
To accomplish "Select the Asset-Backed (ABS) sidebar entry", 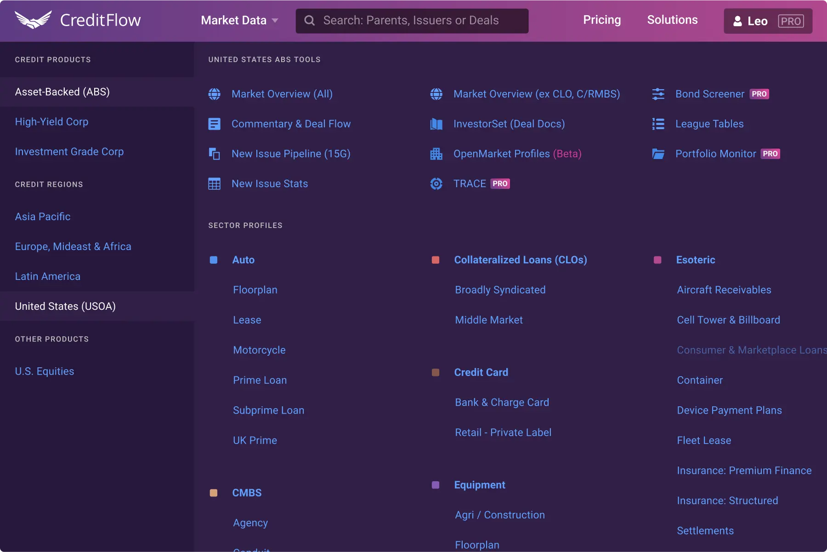I will [62, 91].
